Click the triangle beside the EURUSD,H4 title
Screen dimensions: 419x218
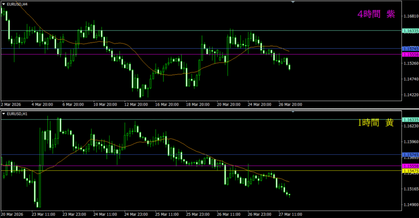4,4
